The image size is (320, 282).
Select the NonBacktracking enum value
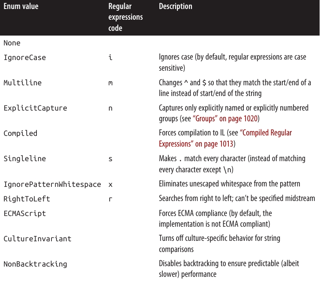pos(35,264)
